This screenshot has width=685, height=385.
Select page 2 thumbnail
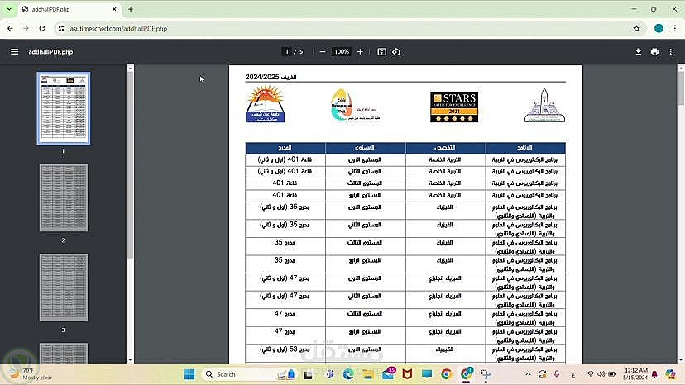tap(64, 197)
